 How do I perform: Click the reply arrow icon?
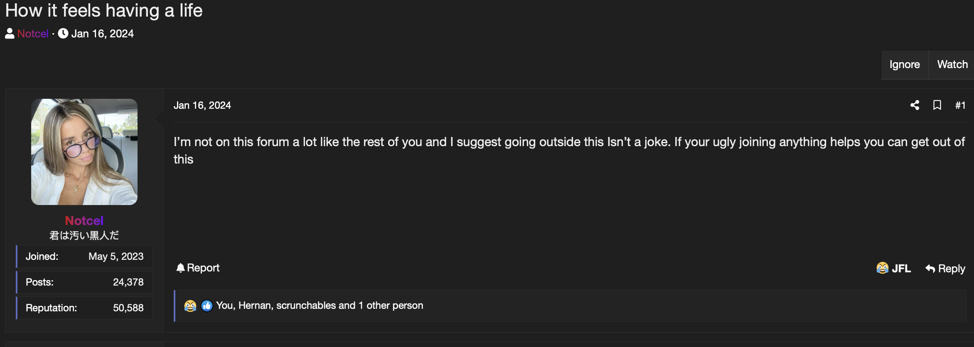point(930,269)
